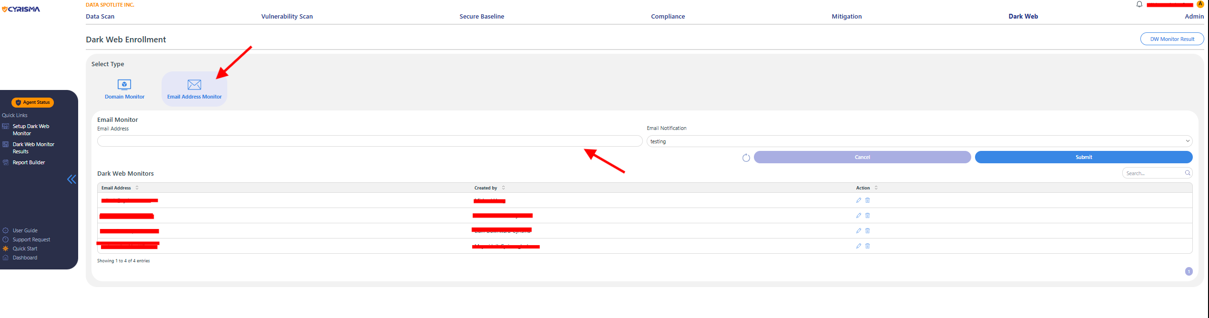The width and height of the screenshot is (1209, 318).
Task: Expand the Email Notification dropdown
Action: 1188,141
